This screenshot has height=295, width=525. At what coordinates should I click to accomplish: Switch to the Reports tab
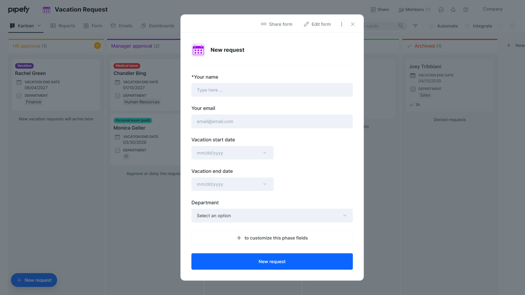66,25
